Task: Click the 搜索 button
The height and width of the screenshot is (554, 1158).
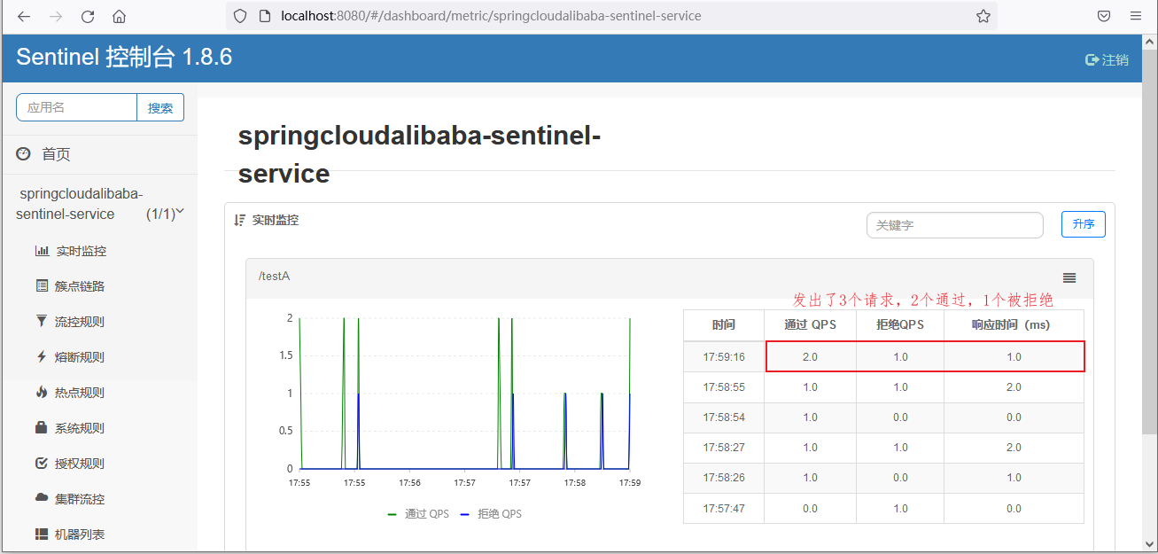Action: [x=160, y=107]
